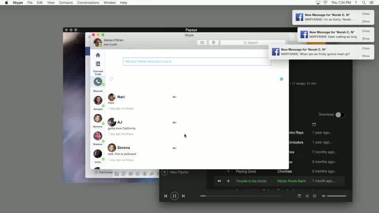Screen dimensions: 379x213
Task: Toggle shuffle in music player
Action: click(307, 196)
